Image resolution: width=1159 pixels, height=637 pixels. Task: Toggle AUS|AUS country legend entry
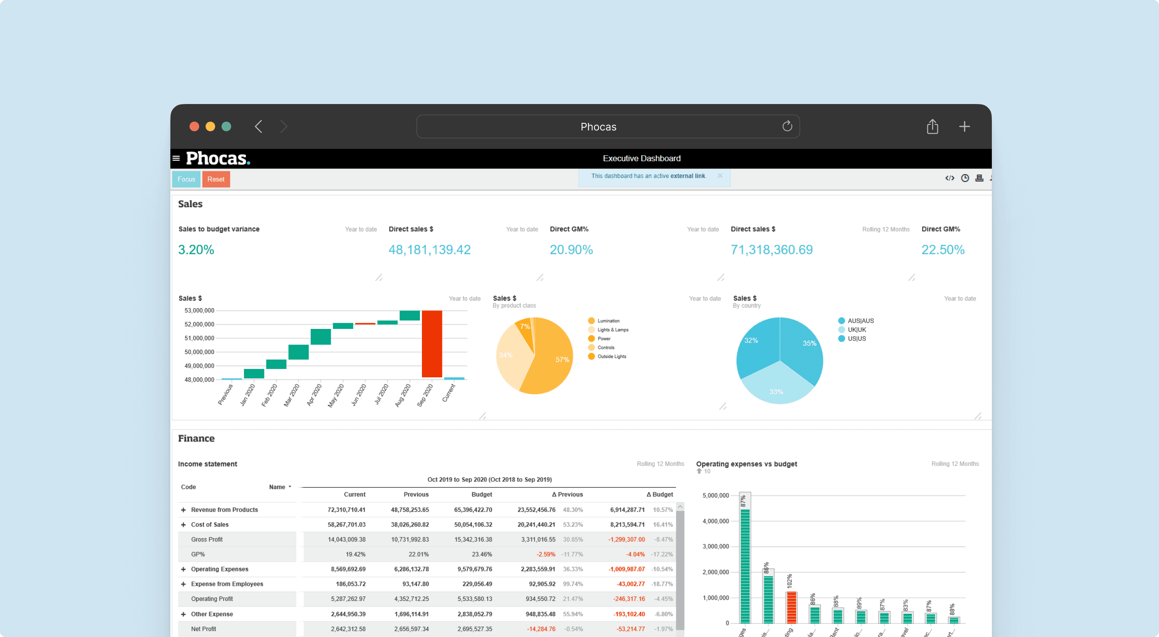(856, 321)
